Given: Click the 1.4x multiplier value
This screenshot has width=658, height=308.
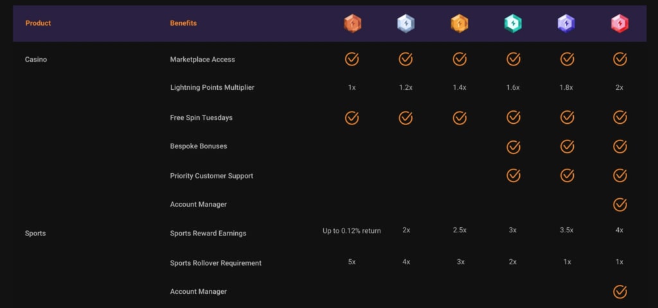Looking at the screenshot, I should 459,87.
